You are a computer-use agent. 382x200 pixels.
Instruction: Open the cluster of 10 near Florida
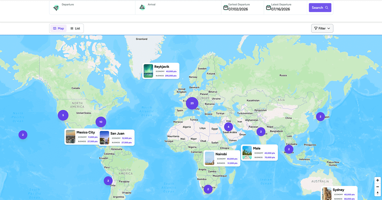click(x=101, y=122)
